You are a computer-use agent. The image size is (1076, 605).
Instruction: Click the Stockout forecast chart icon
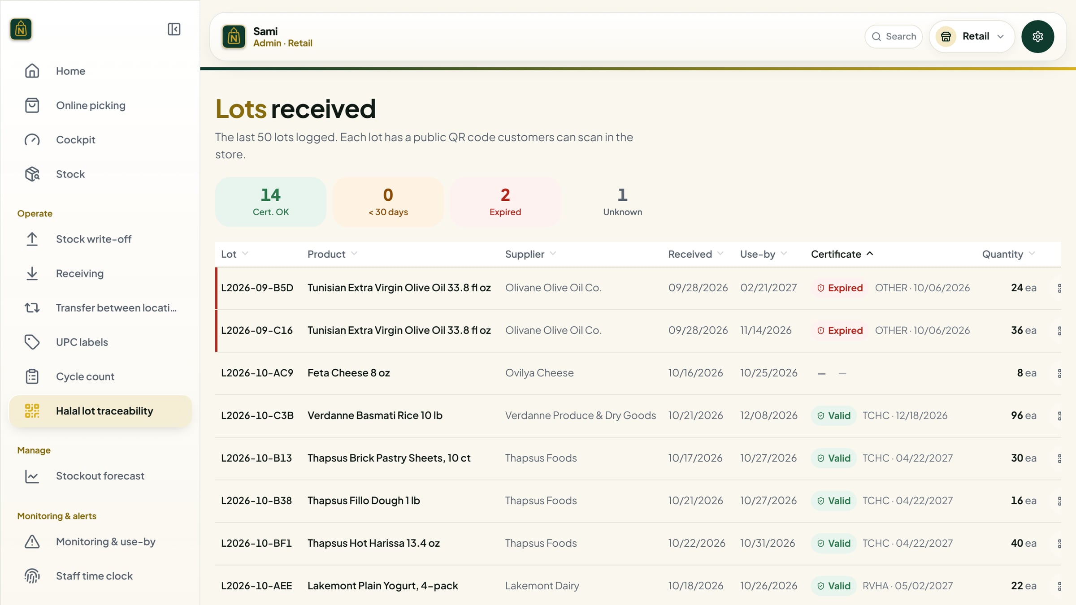[32, 476]
